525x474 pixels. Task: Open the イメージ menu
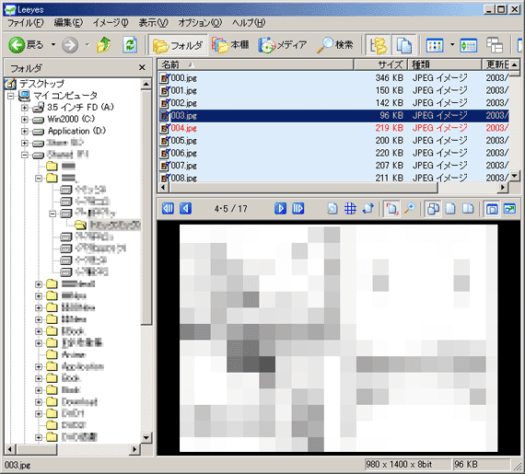(111, 23)
